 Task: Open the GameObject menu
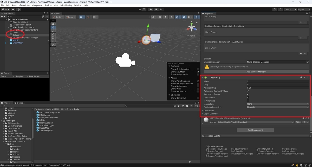click(25, 5)
